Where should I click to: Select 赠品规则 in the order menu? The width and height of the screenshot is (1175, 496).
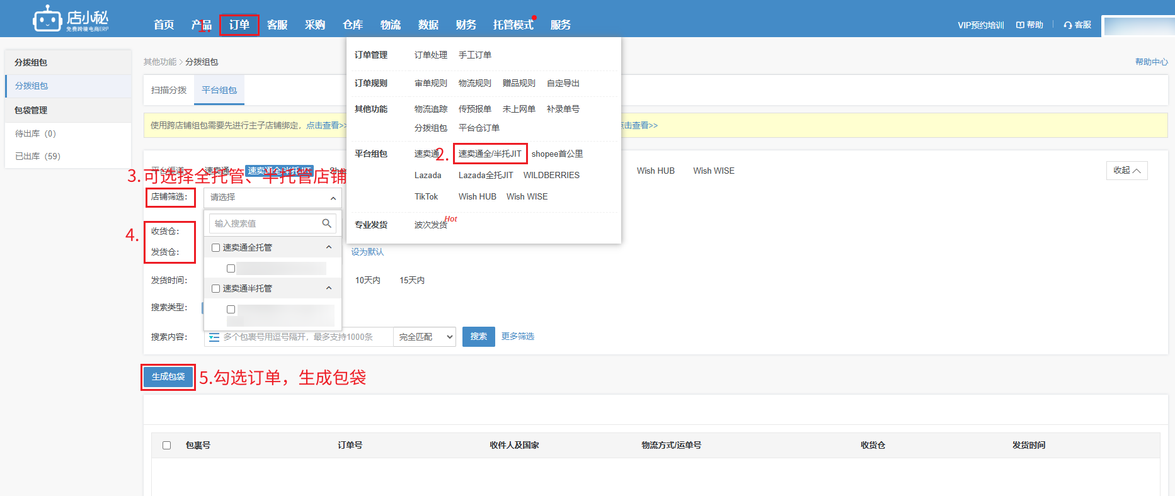click(x=519, y=84)
